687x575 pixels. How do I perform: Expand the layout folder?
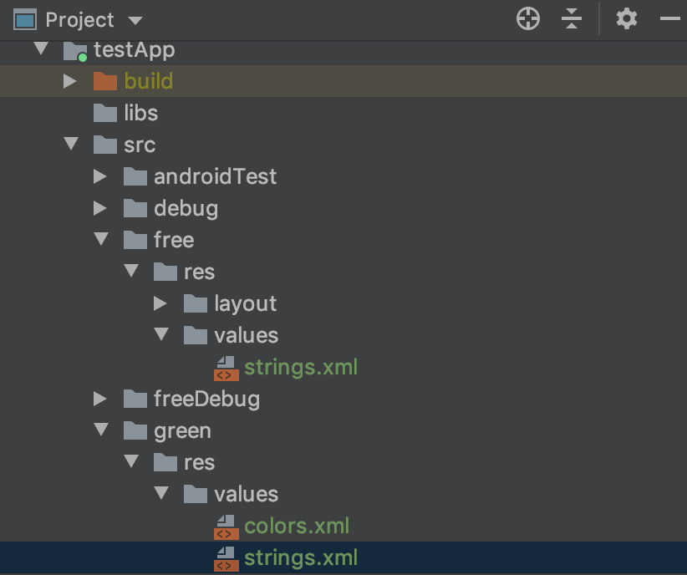coord(160,303)
